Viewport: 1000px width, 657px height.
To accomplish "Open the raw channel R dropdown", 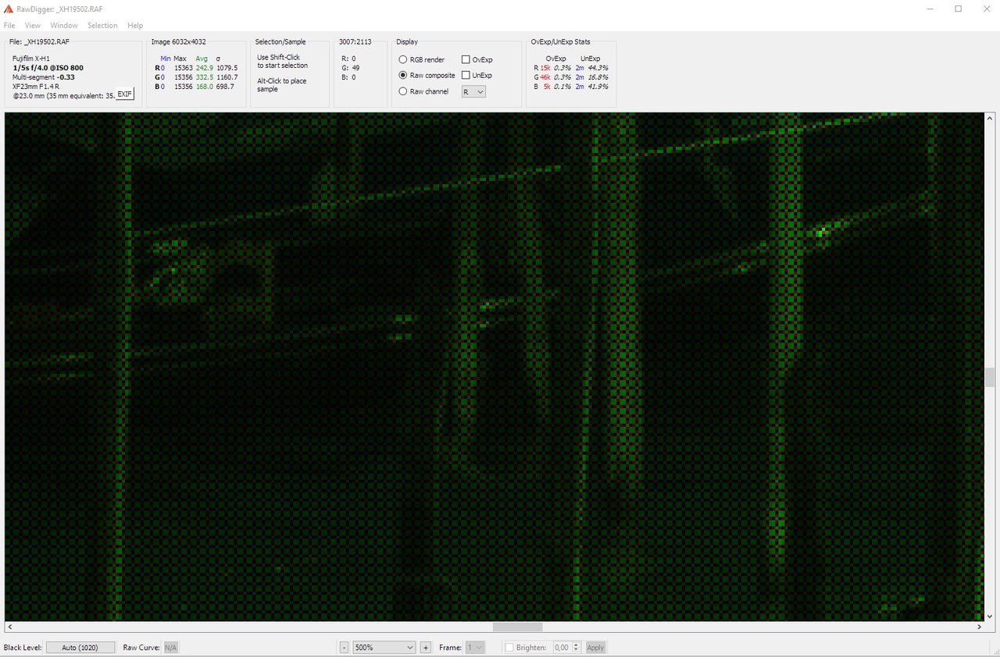I will tap(473, 91).
